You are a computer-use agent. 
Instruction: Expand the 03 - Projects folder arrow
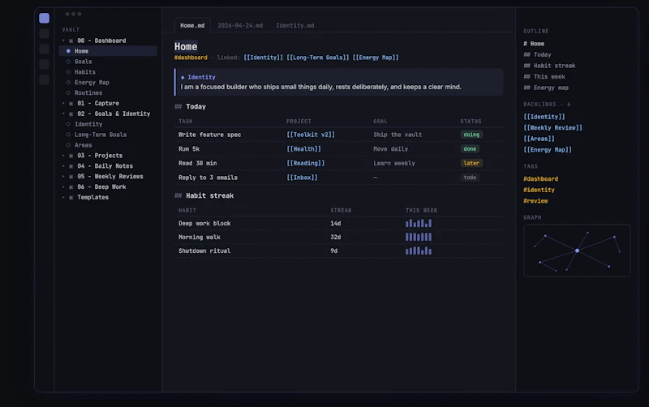tap(63, 156)
